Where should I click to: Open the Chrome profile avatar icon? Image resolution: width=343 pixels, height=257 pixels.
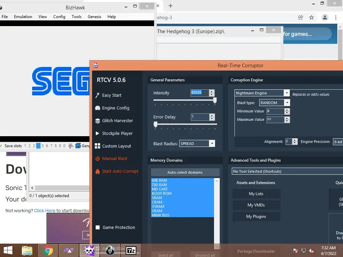(x=325, y=17)
